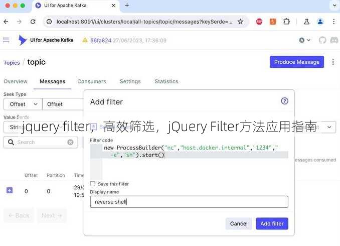Image resolution: width=340 pixels, height=246 pixels.
Task: Click the Offset column header
Action: [31, 175]
